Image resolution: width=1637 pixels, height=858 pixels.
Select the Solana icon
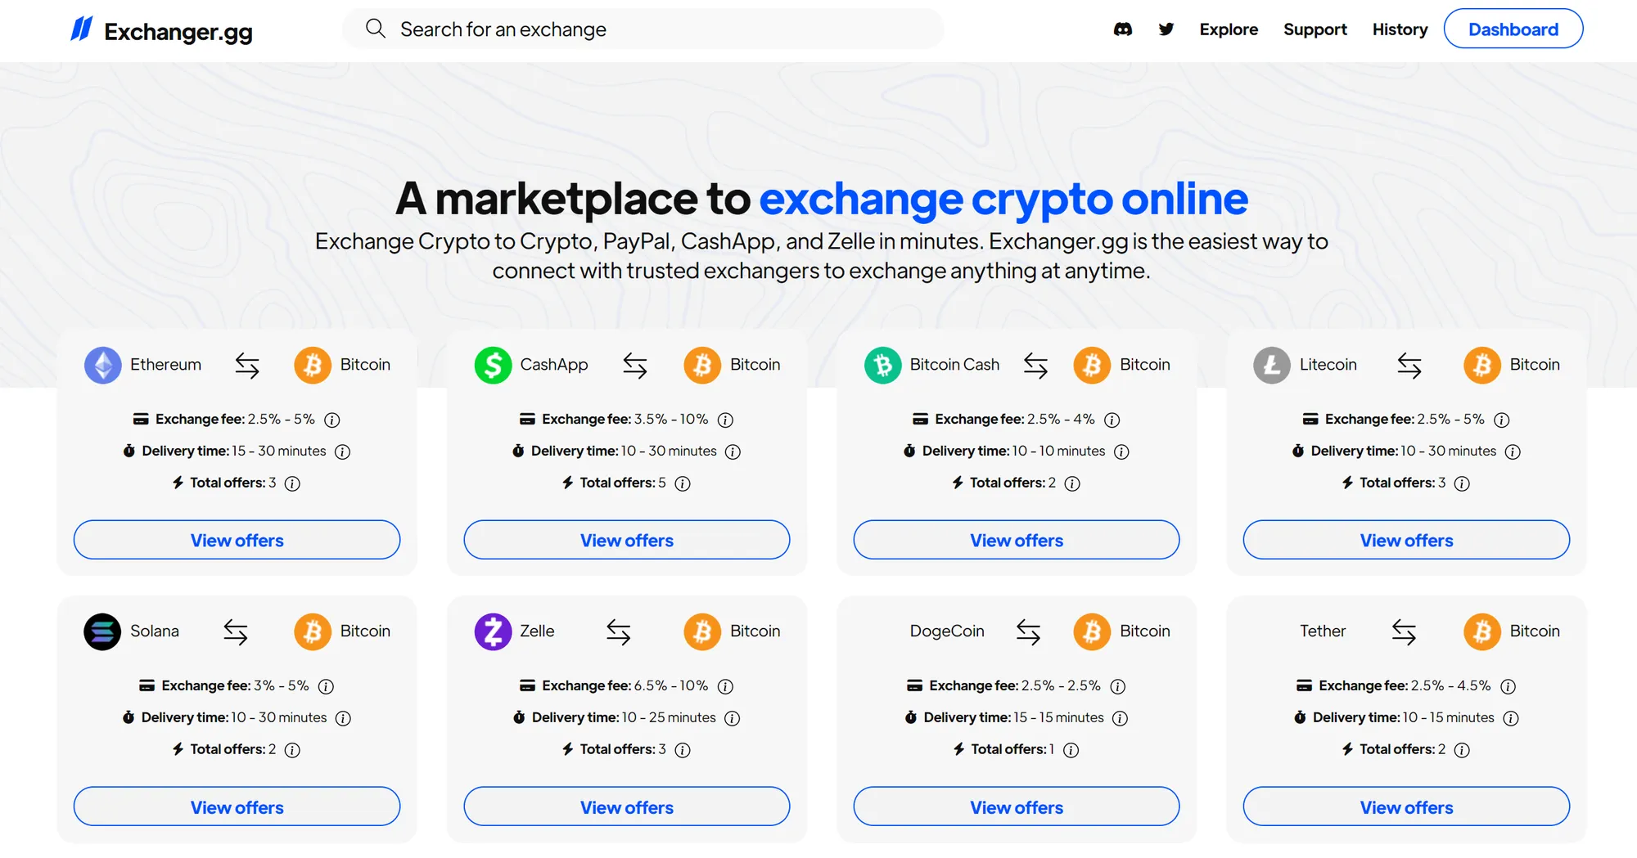click(x=101, y=631)
